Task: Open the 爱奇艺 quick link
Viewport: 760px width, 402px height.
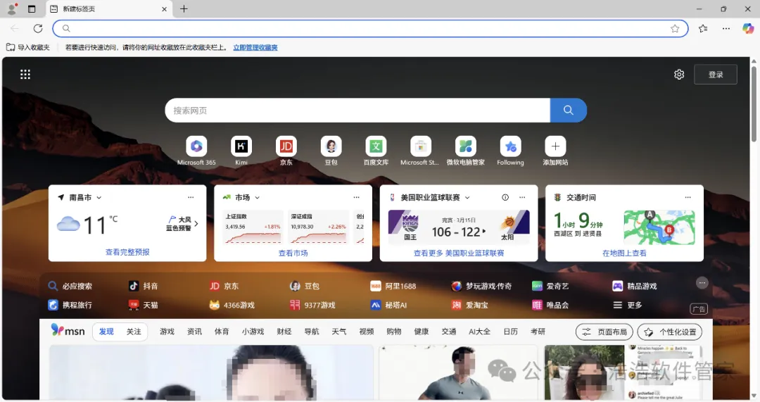Action: point(550,286)
